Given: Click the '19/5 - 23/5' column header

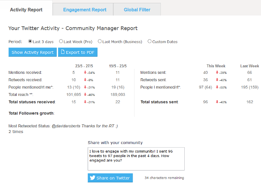Looking at the screenshot, I should point(118,66).
